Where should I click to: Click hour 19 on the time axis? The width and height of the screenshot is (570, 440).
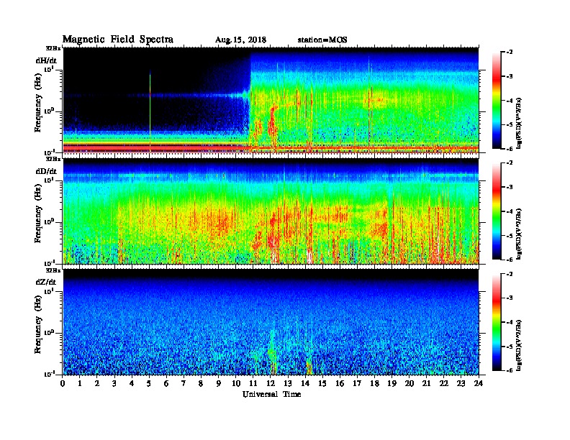click(x=392, y=384)
